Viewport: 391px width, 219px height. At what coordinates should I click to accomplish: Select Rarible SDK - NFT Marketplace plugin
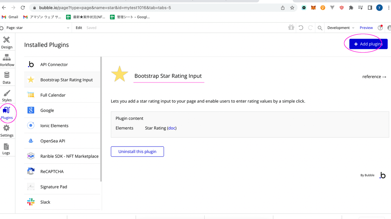tap(62, 156)
